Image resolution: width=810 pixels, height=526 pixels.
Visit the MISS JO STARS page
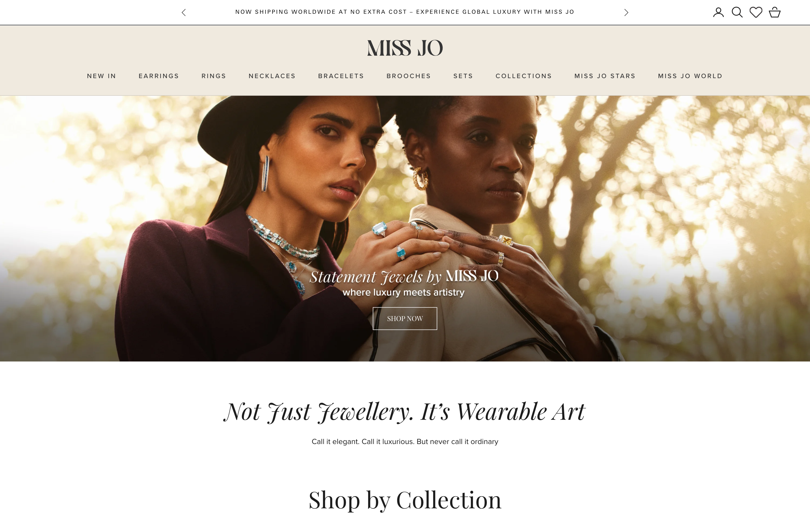[x=605, y=76]
